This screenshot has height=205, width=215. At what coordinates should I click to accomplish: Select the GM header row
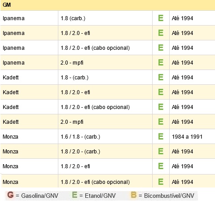[x=108, y=5]
